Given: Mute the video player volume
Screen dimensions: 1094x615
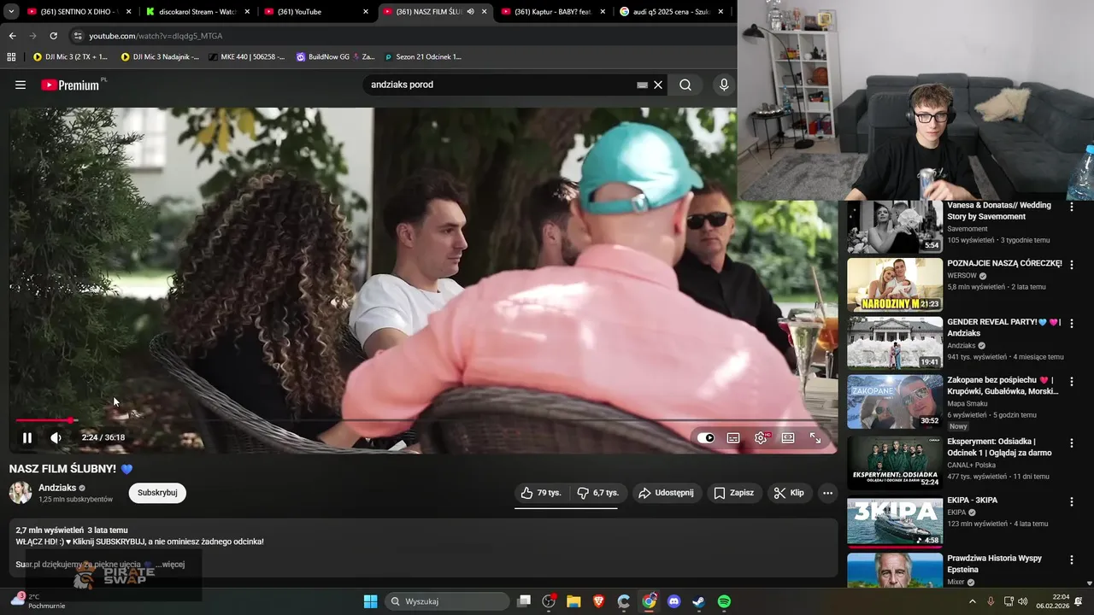Looking at the screenshot, I should (56, 437).
